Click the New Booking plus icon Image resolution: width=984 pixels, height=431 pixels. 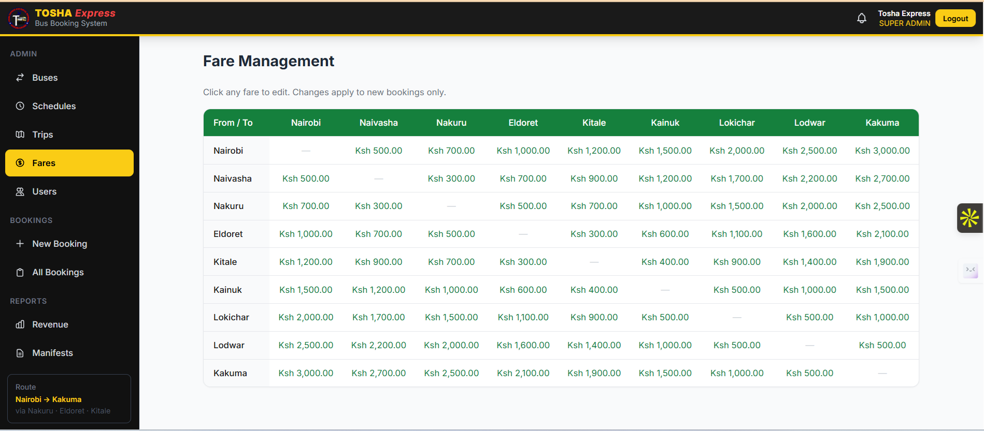point(20,244)
